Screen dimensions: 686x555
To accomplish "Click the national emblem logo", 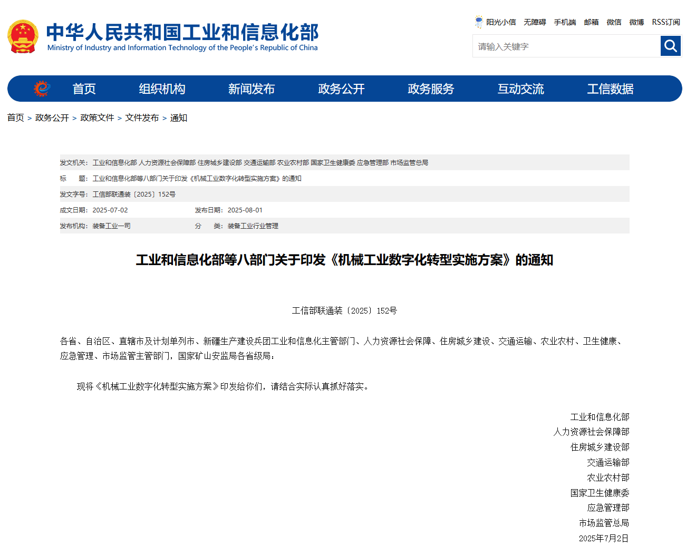I will [x=23, y=36].
